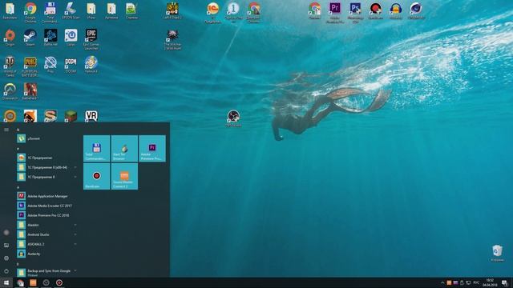This screenshot has width=513, height=288.
Task: Click the Windows Start button
Action: coord(6,282)
